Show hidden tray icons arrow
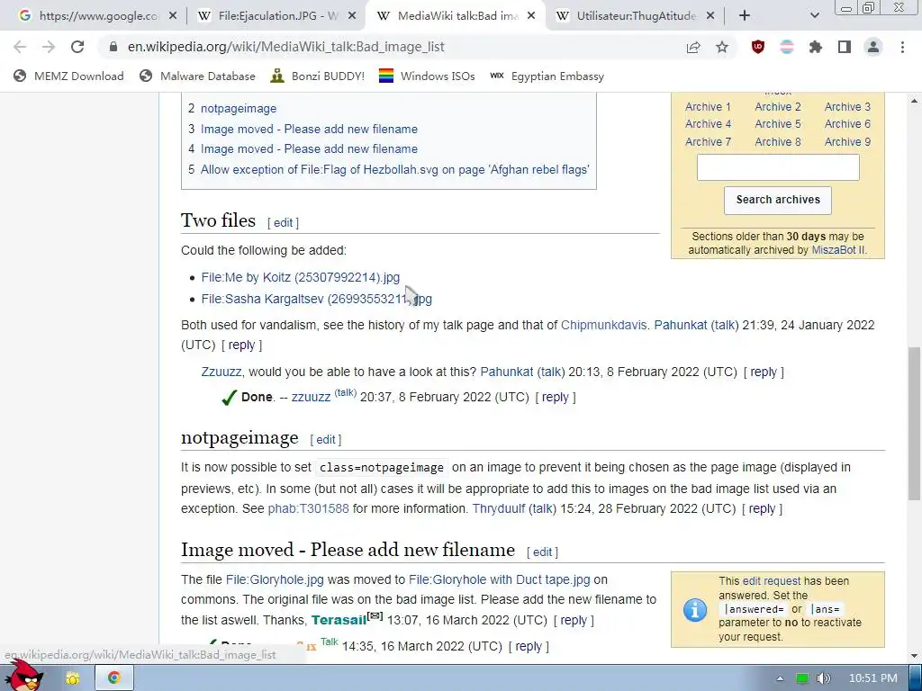922x691 pixels. (780, 678)
